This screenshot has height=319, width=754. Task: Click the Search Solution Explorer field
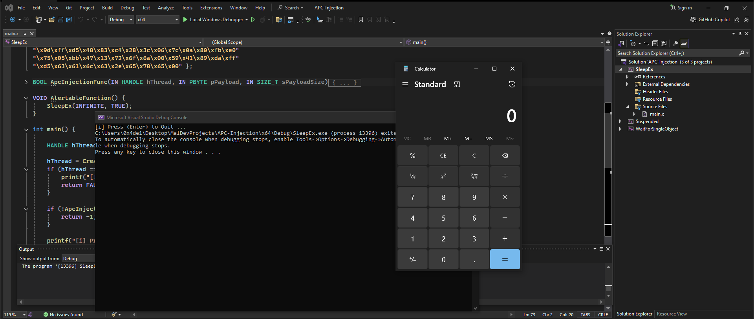677,53
